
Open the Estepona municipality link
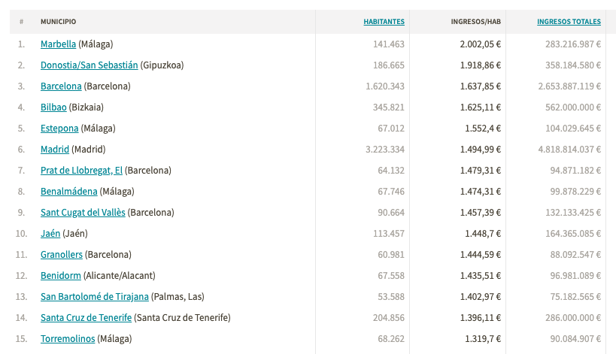pos(59,129)
